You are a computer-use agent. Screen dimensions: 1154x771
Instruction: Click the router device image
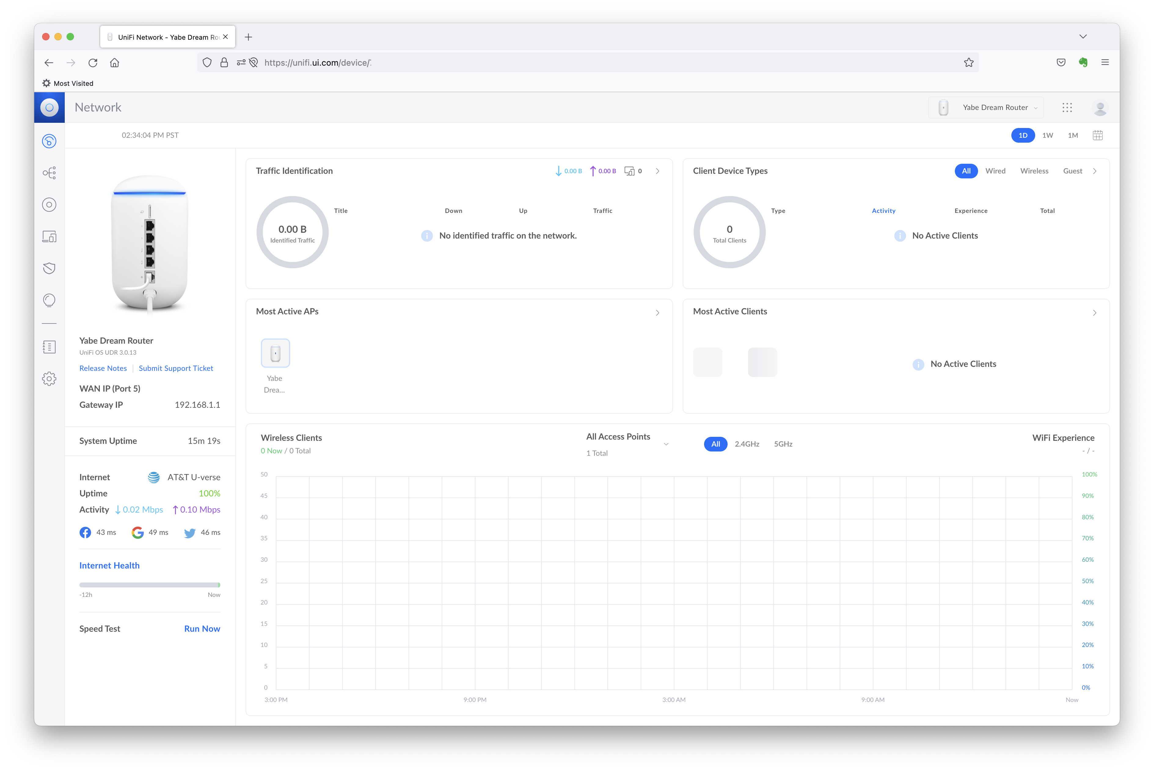(x=150, y=244)
